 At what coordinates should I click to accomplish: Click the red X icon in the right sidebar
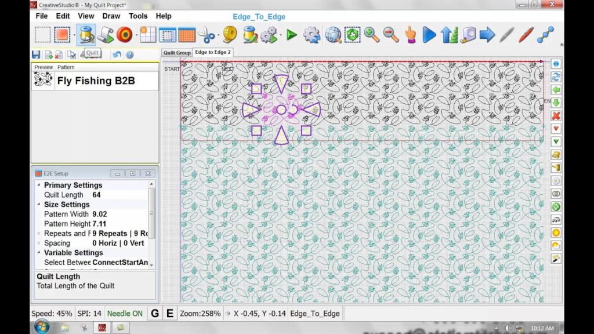[556, 115]
